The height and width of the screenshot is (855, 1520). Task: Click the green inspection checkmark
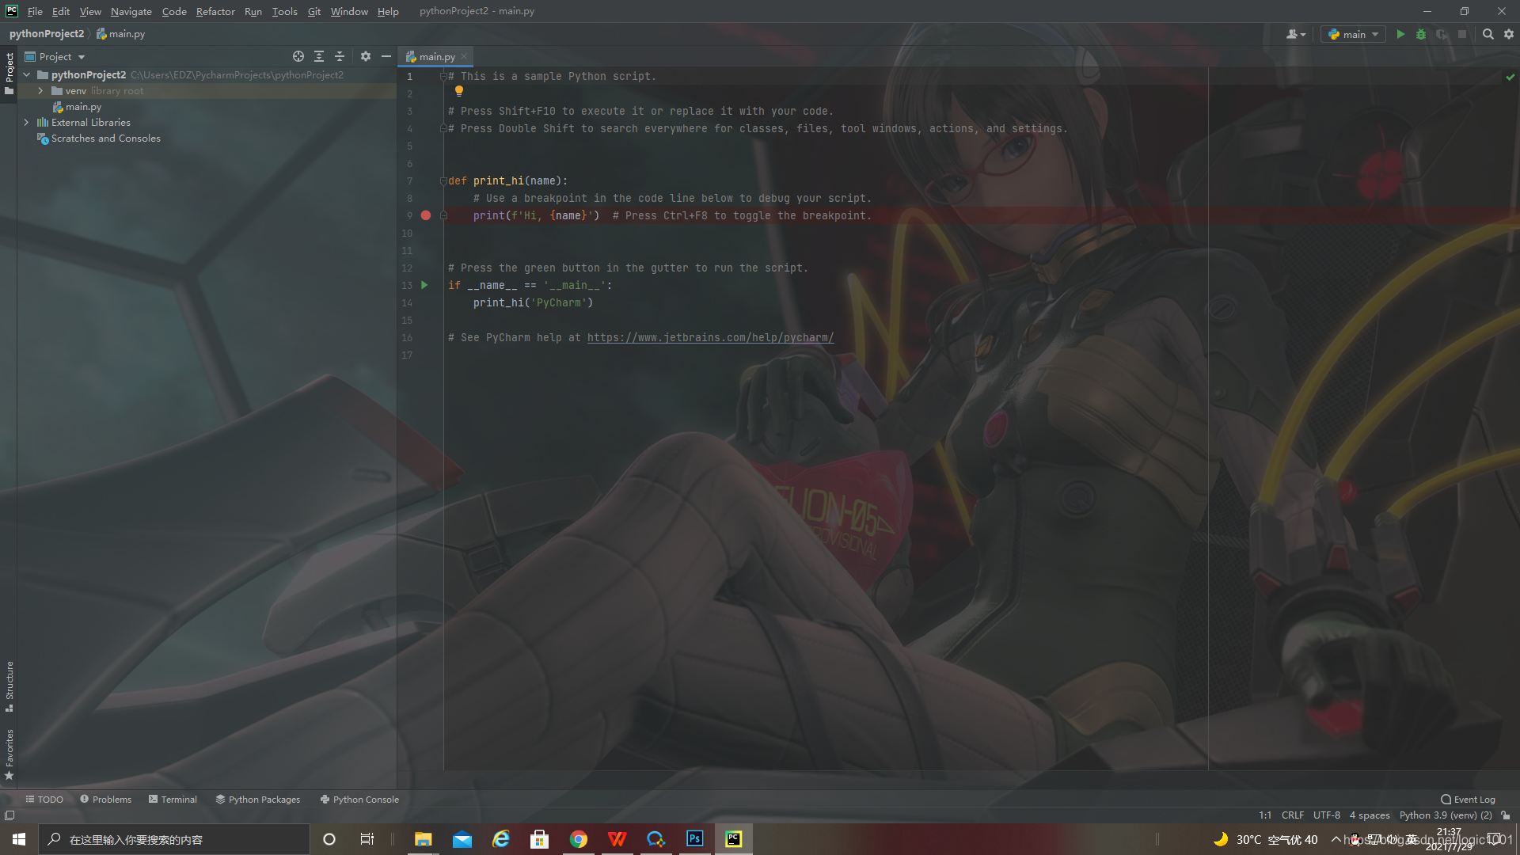[1510, 77]
